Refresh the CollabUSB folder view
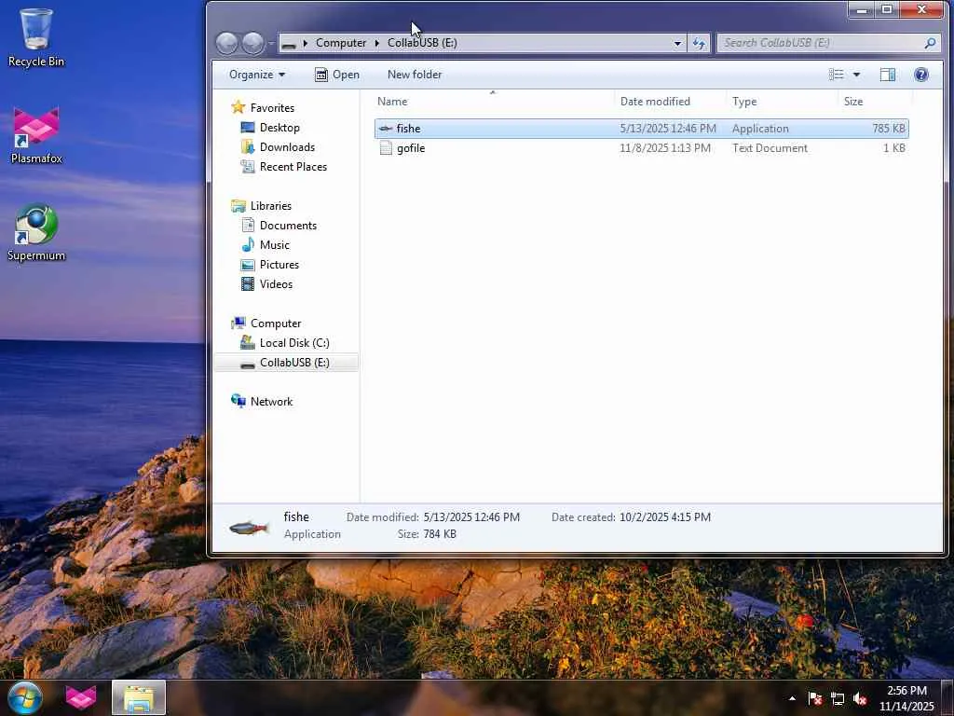The height and width of the screenshot is (716, 954). (699, 43)
